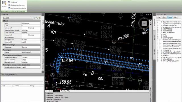The width and height of the screenshot is (182, 102).
Task: Click Масштаб типа линий value 100.0000
Action: point(31,30)
